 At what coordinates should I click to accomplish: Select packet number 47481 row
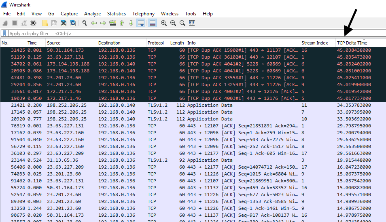click(193, 78)
